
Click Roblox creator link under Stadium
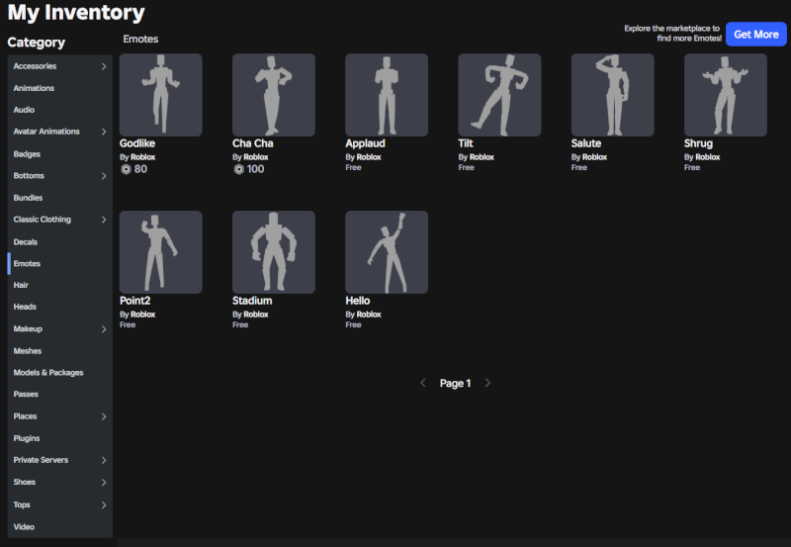[256, 315]
